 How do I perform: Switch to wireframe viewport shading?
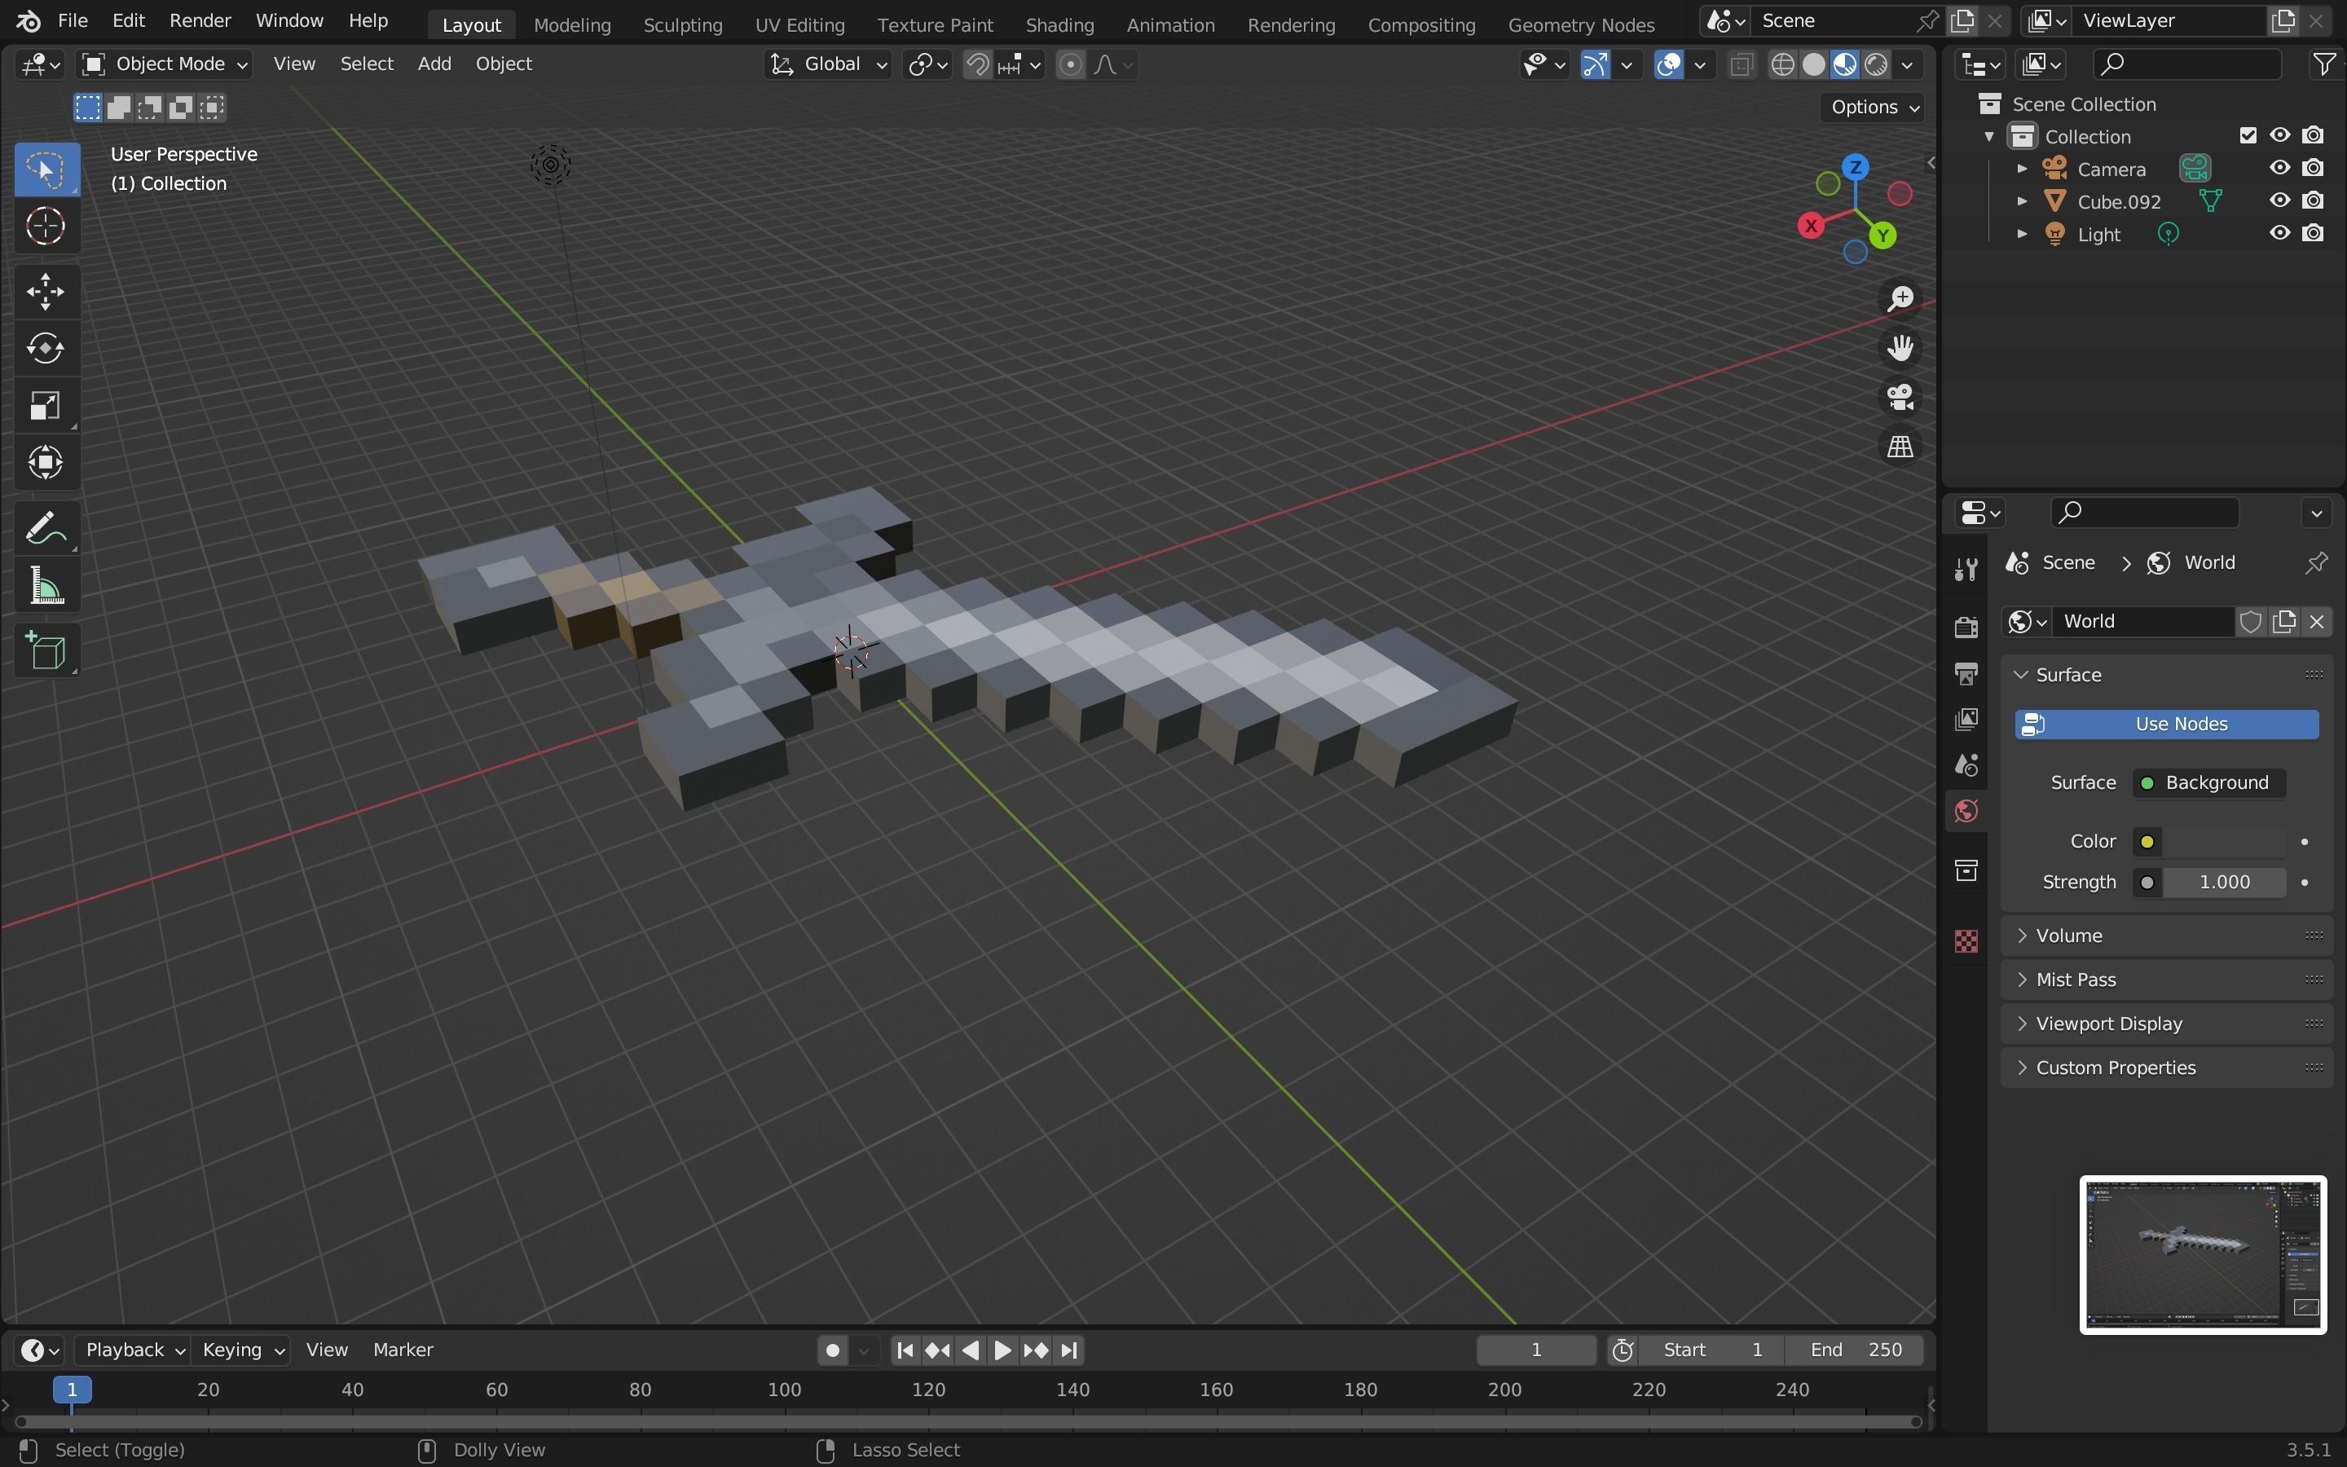click(x=1782, y=65)
